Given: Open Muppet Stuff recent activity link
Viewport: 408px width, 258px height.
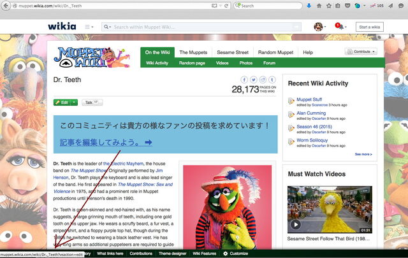Looking at the screenshot, I should pos(309,99).
